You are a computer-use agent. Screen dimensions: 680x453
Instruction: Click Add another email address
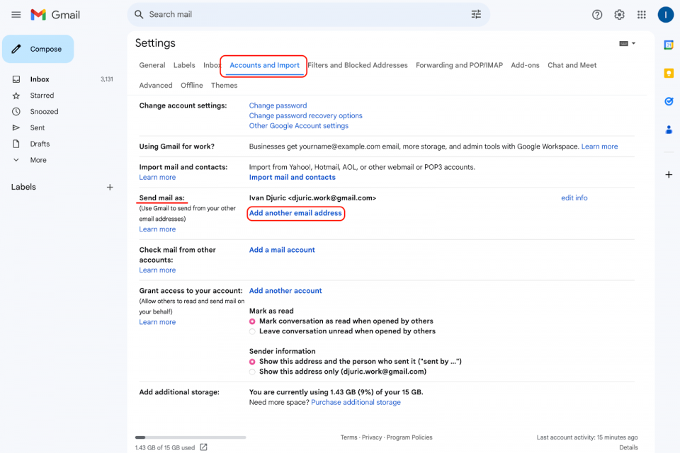[x=296, y=213]
